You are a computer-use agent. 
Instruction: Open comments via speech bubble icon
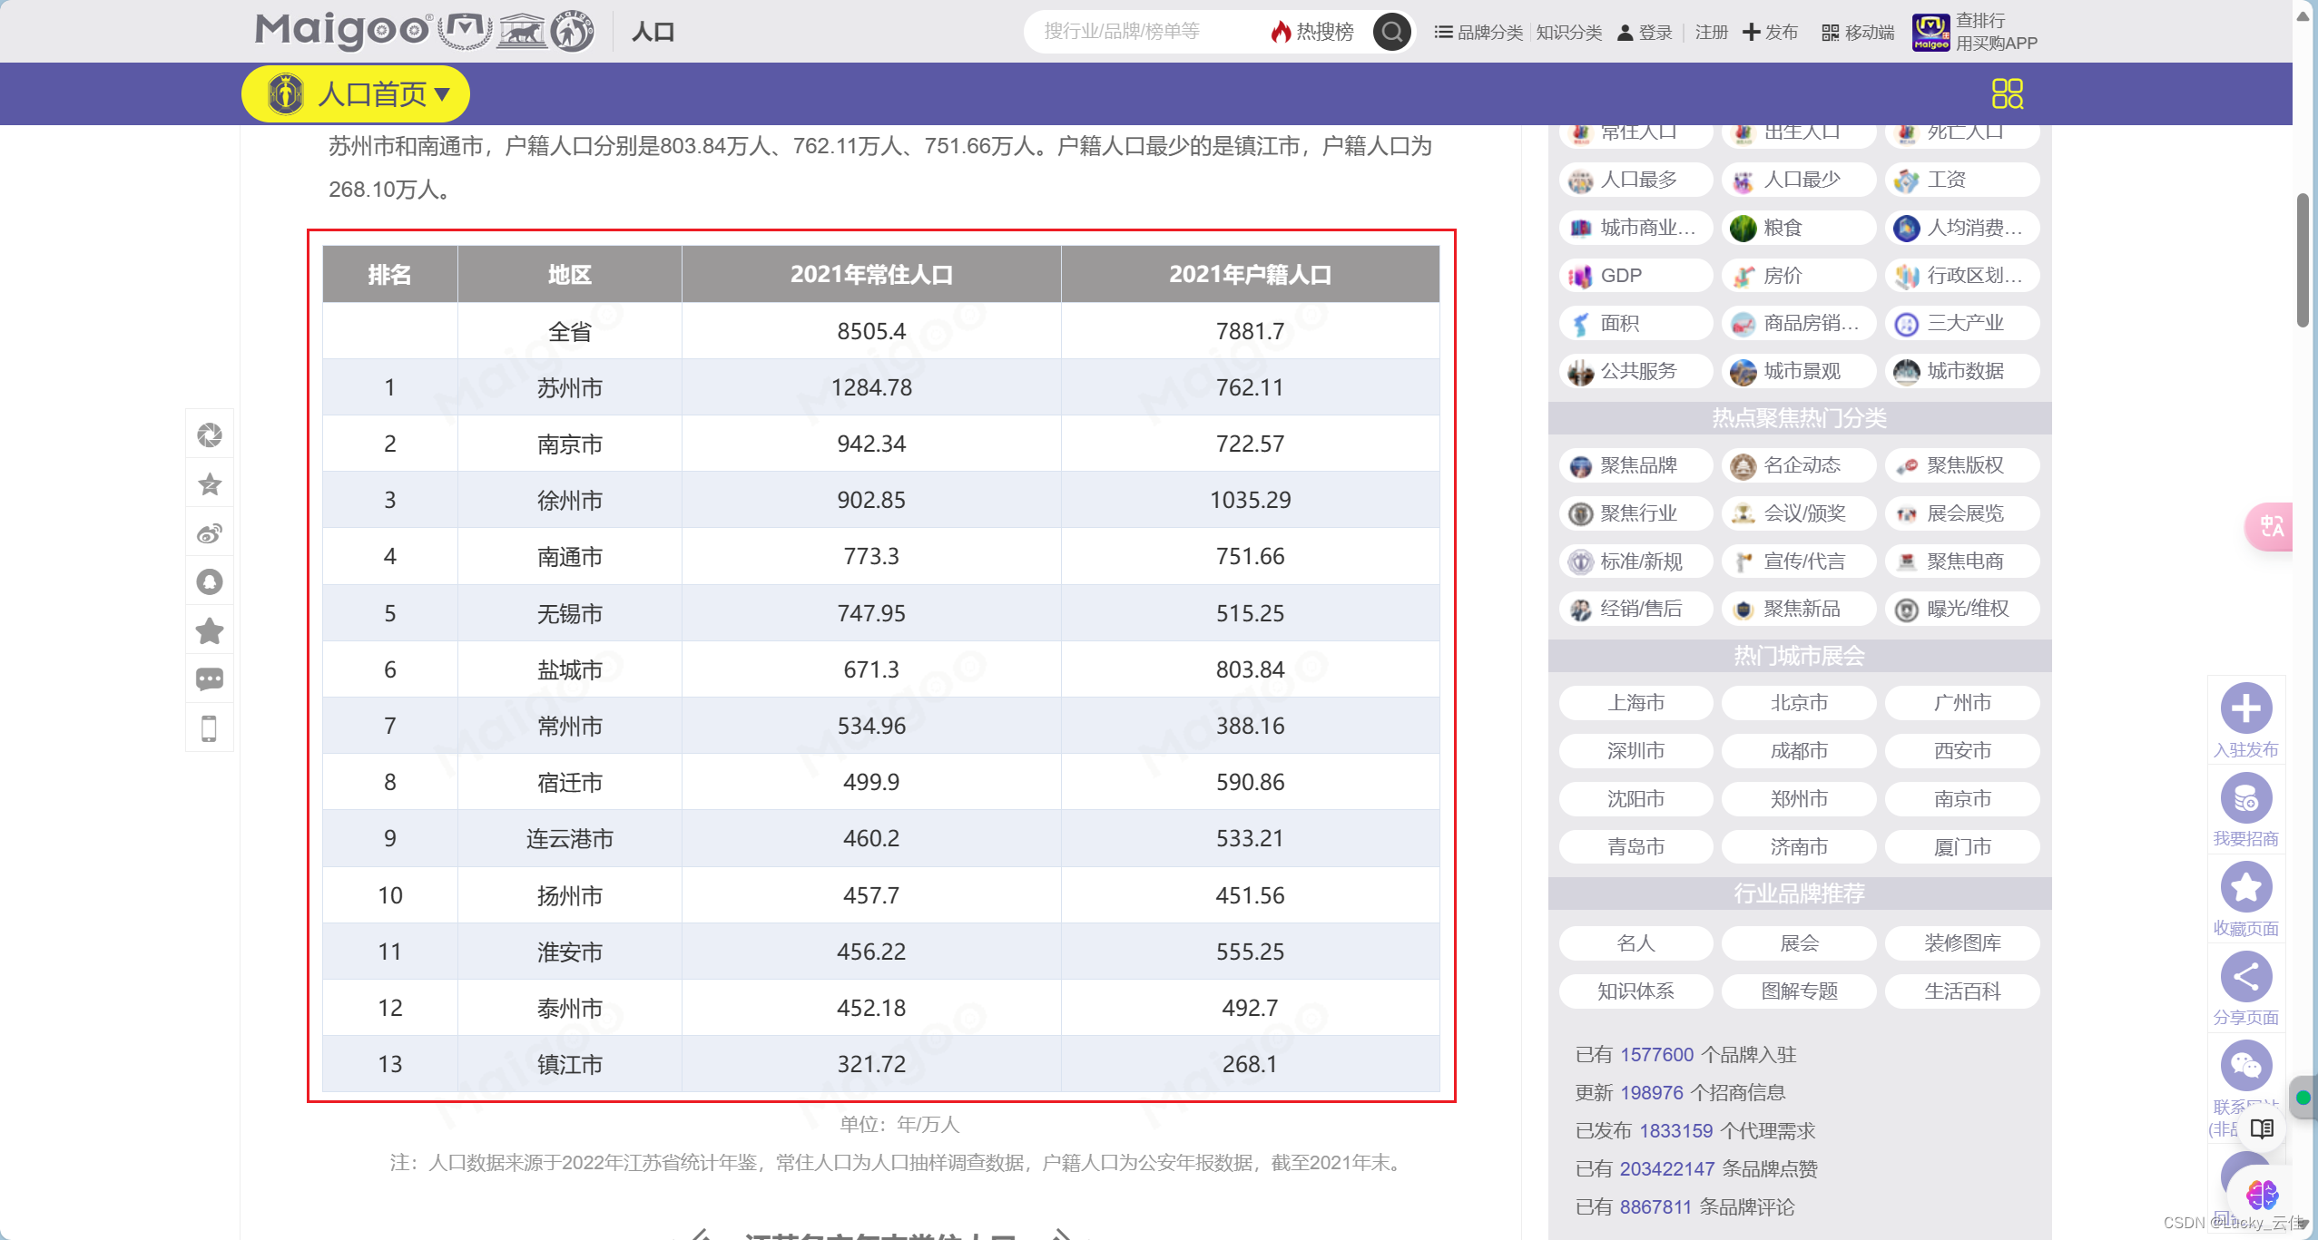point(210,679)
